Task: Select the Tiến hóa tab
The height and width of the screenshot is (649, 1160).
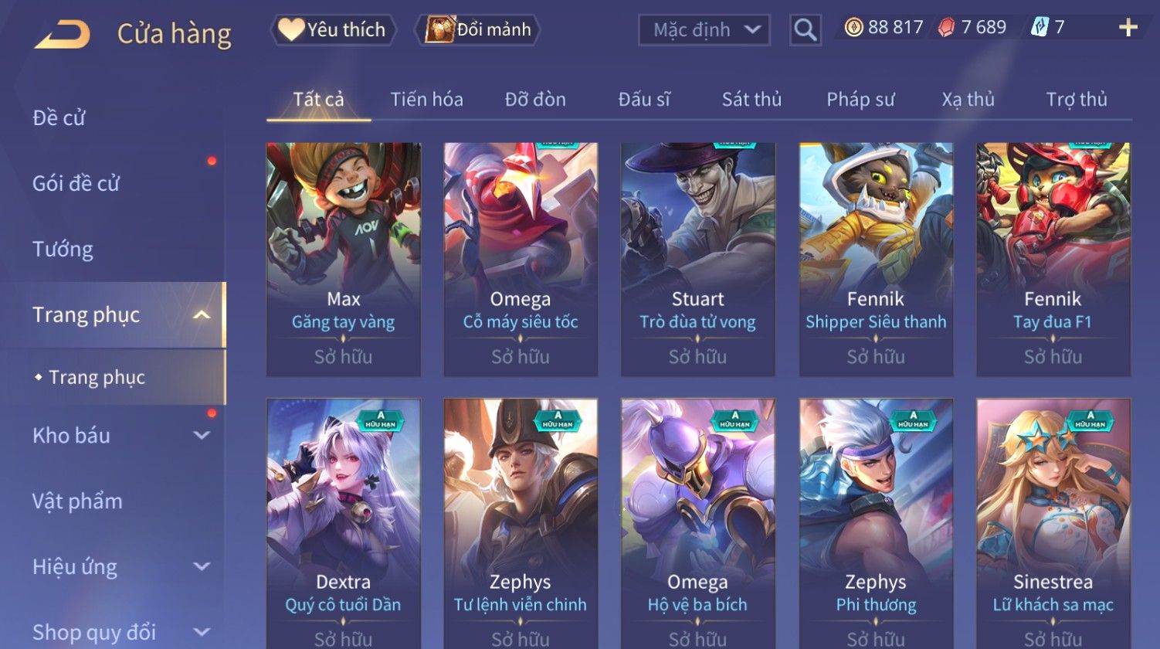Action: coord(426,99)
